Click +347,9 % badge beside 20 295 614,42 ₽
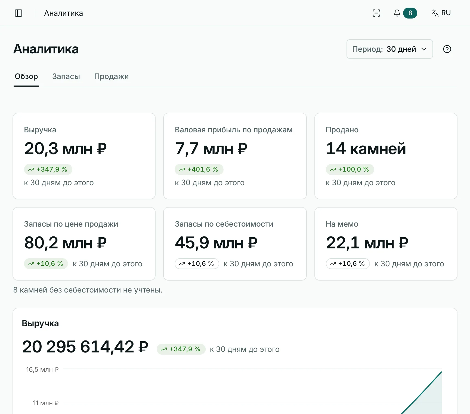Image resolution: width=470 pixels, height=414 pixels. tap(181, 349)
